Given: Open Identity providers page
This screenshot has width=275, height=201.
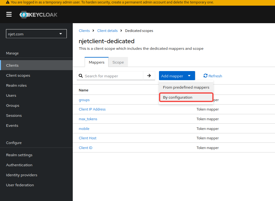Looking at the screenshot, I should coord(21,175).
